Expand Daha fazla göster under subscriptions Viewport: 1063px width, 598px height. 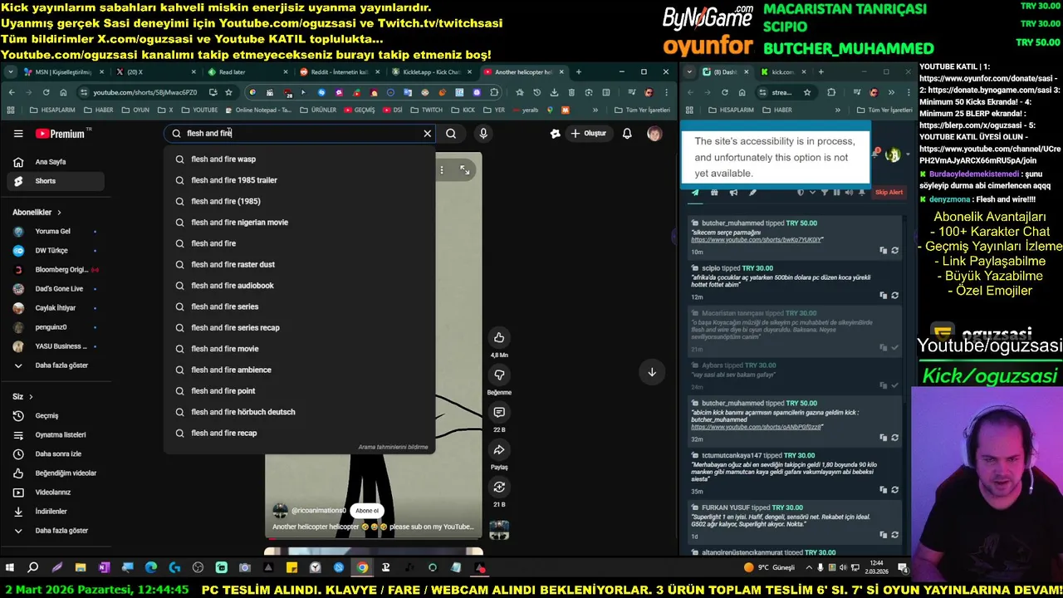pos(54,365)
